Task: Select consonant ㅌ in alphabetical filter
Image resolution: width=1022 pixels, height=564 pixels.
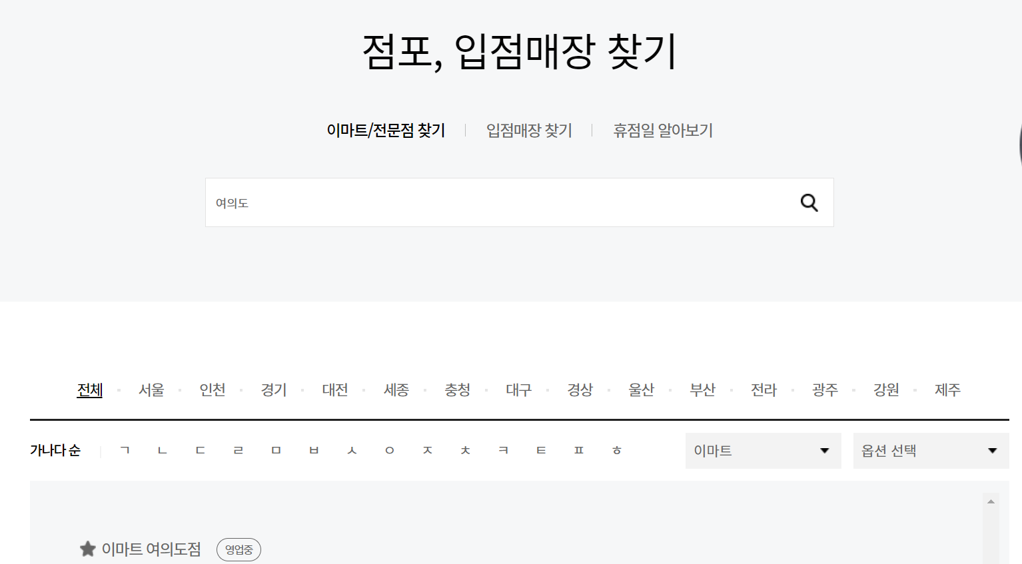Action: click(541, 450)
